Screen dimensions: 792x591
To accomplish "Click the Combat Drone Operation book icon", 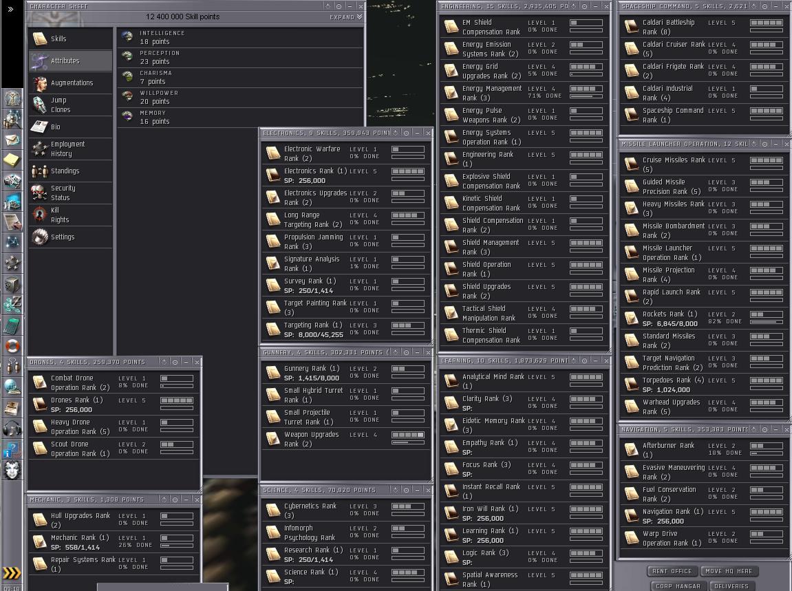I will (x=40, y=383).
